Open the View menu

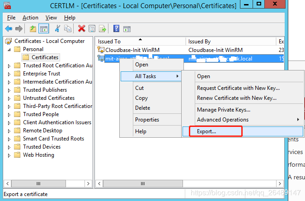click(51, 18)
